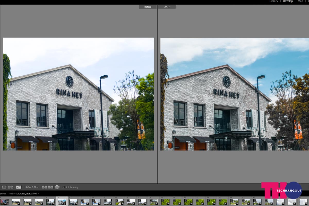Open filmstrip thumbnail 17
Image resolution: width=309 pixels, height=206 pixels.
(142, 202)
